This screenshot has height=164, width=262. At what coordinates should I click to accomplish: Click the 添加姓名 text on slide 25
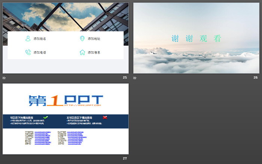tap(40, 39)
